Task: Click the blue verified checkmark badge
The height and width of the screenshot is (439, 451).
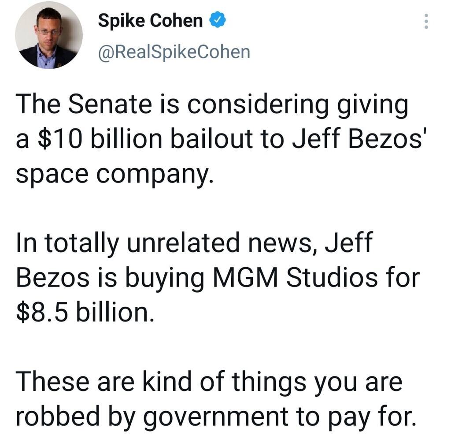Action: coord(218,20)
